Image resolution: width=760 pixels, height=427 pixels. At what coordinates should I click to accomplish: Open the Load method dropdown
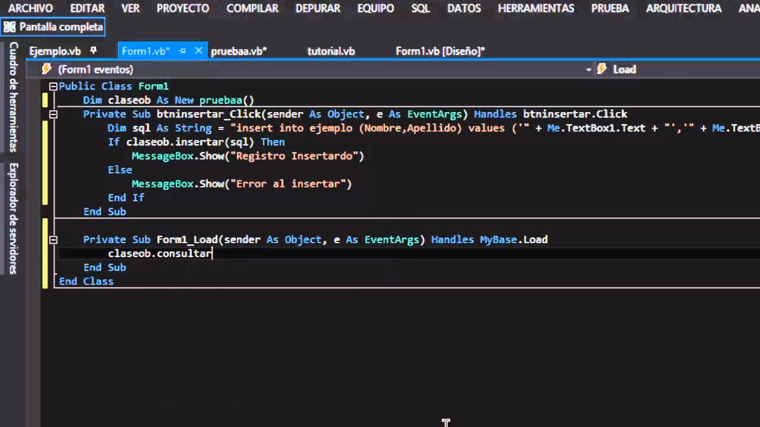[x=677, y=69]
